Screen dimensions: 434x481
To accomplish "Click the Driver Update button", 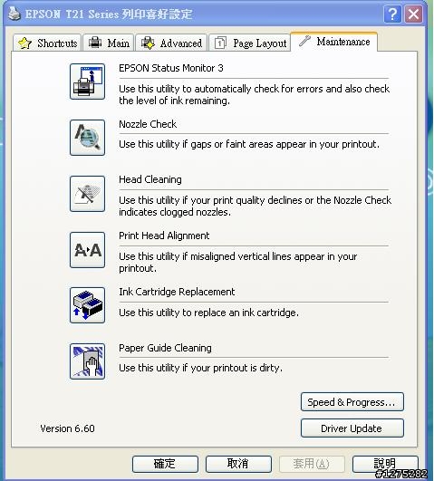I will tap(352, 428).
